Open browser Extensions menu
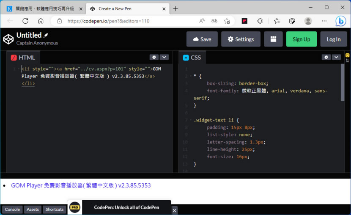The image size is (351, 215). point(260,21)
